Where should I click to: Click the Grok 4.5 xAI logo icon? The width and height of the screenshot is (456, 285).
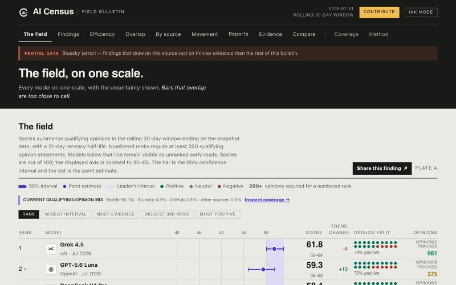coord(51,249)
